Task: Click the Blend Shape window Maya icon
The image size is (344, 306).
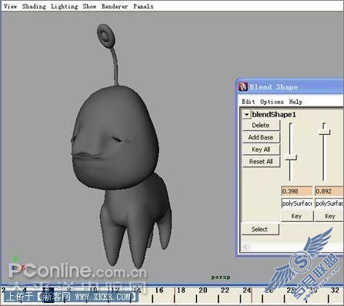Action: click(243, 87)
